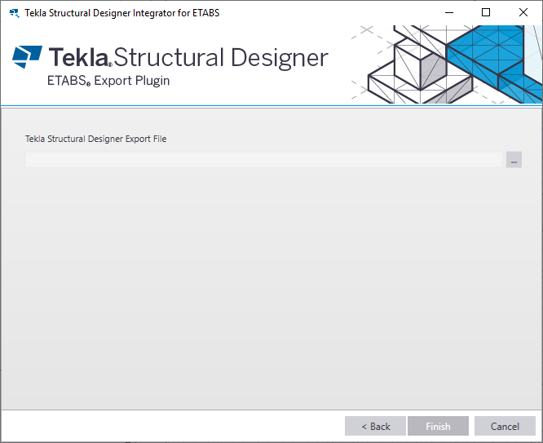The width and height of the screenshot is (543, 443).
Task: Go back with the < Back button
Action: coord(375,426)
